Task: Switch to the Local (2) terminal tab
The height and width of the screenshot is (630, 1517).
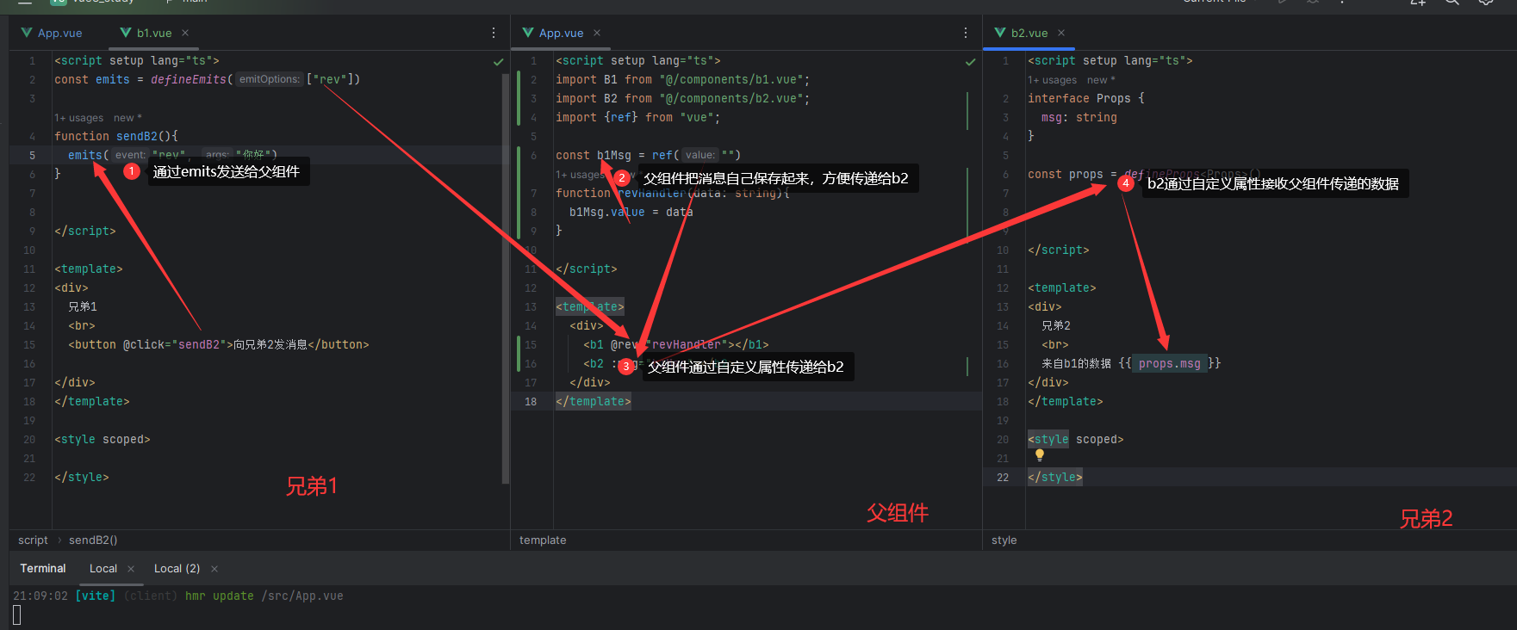Action: 177,569
